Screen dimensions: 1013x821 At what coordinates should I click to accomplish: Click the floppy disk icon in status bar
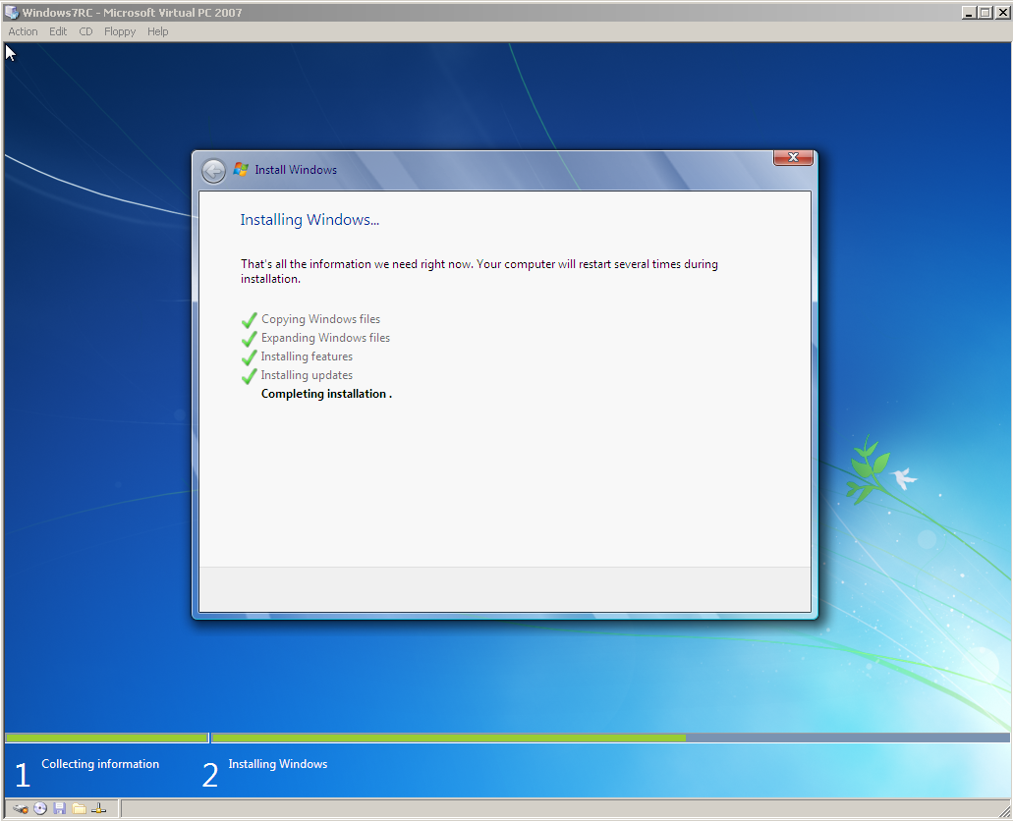pyautogui.click(x=59, y=809)
